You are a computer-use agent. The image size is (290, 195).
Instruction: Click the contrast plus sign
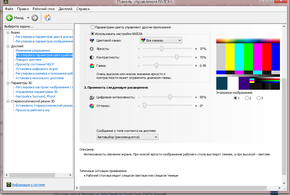click(196, 57)
